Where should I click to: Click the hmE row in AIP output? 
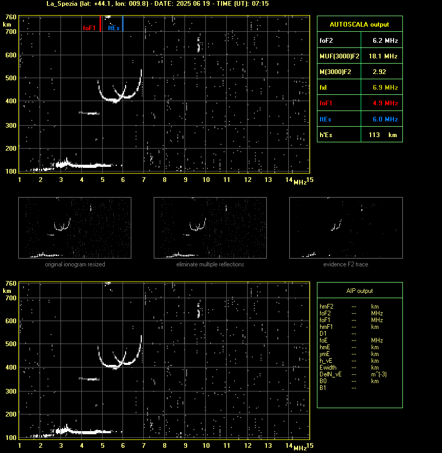(349, 347)
